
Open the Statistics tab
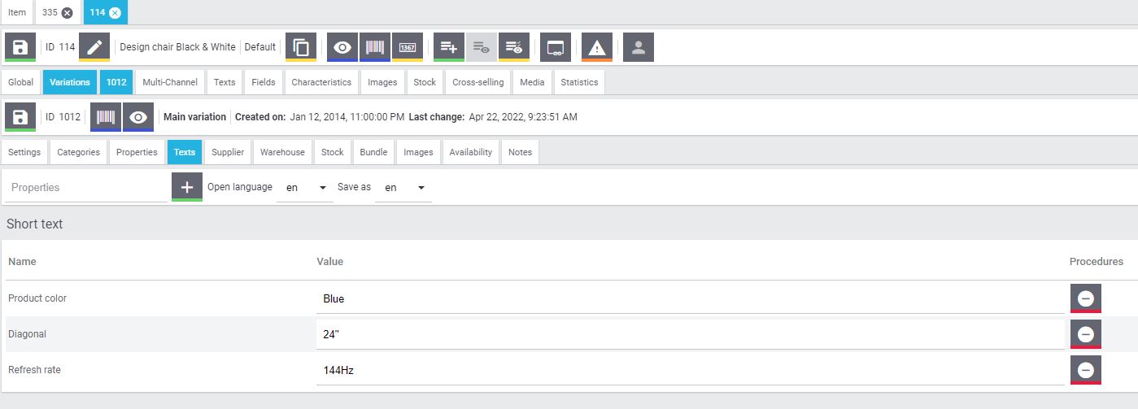point(579,82)
